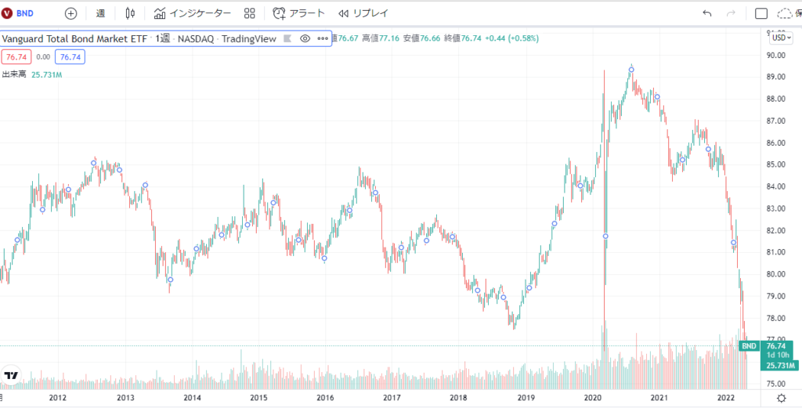
Task: Click the 高値77.16 high value
Action: click(x=380, y=38)
